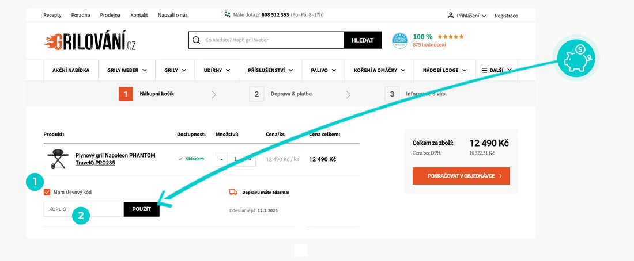Select step 1 Nákupní košík
The height and width of the screenshot is (261, 634).
tap(146, 94)
